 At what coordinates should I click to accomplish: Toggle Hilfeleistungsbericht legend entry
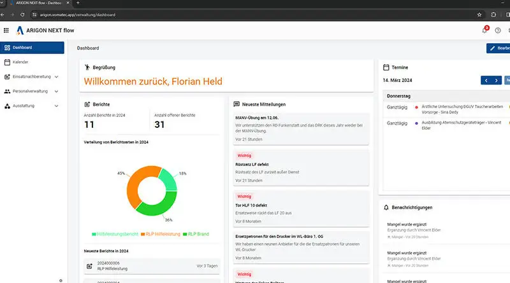click(x=115, y=234)
